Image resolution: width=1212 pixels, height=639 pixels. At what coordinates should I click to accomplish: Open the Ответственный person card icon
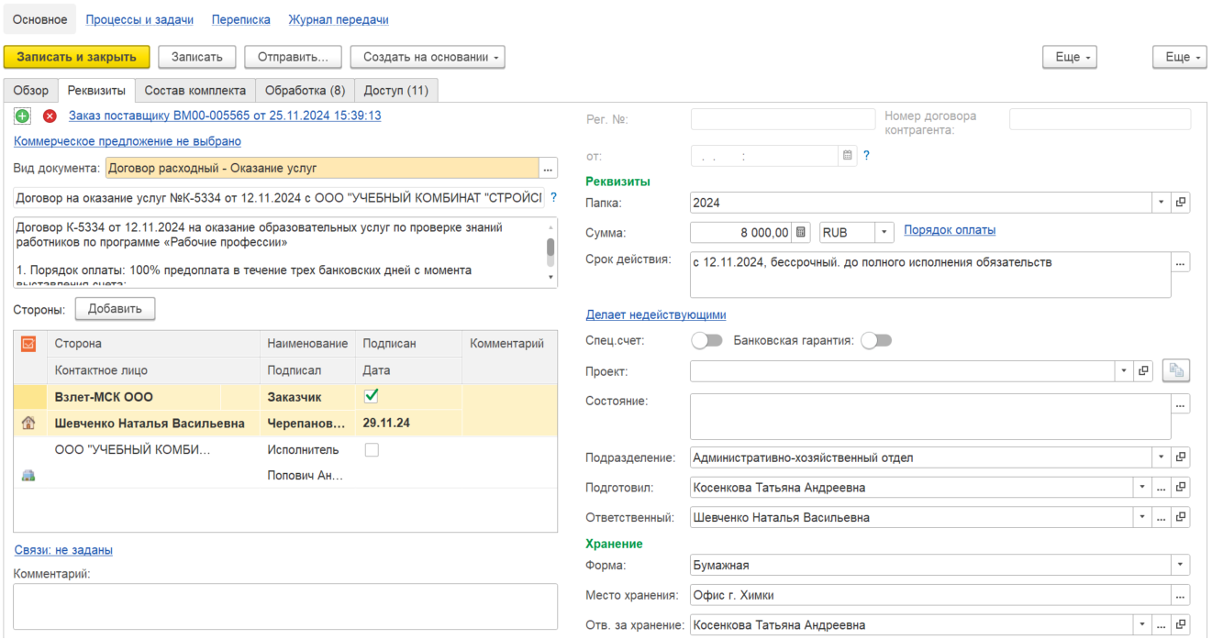[1181, 518]
